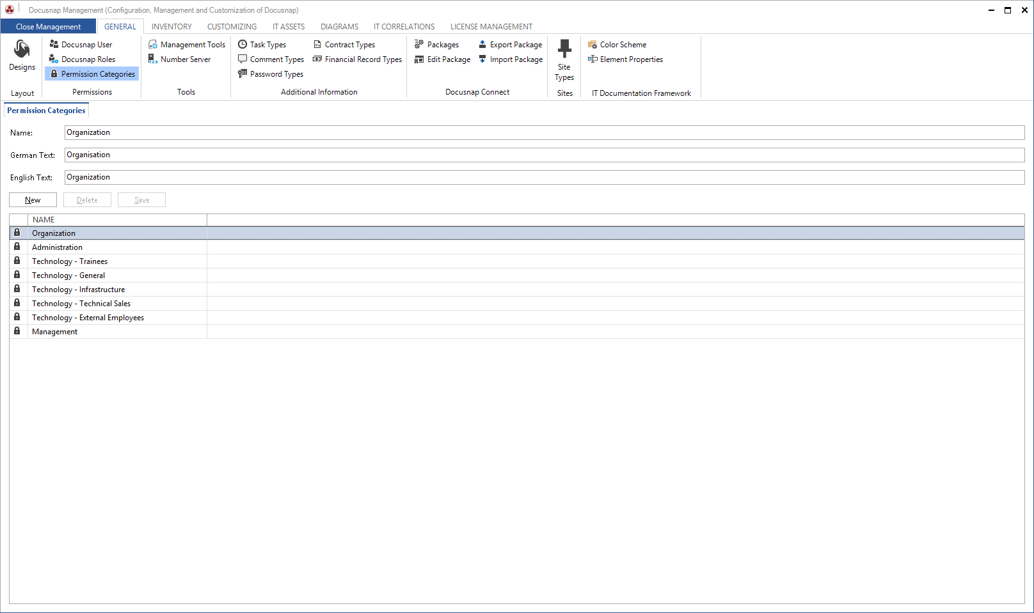Switch to the IT CORRELATIONS ribbon tab
Image resolution: width=1034 pixels, height=613 pixels.
[404, 27]
